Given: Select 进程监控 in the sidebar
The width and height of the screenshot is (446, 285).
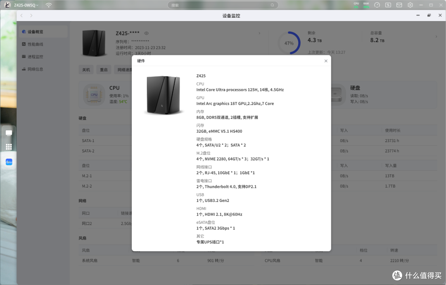Looking at the screenshot, I should 43,57.
